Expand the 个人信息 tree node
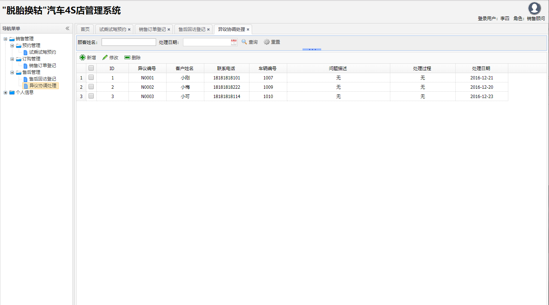 (5, 92)
